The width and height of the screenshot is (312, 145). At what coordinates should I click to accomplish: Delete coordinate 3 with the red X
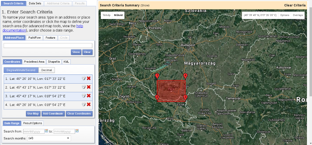pos(89,96)
